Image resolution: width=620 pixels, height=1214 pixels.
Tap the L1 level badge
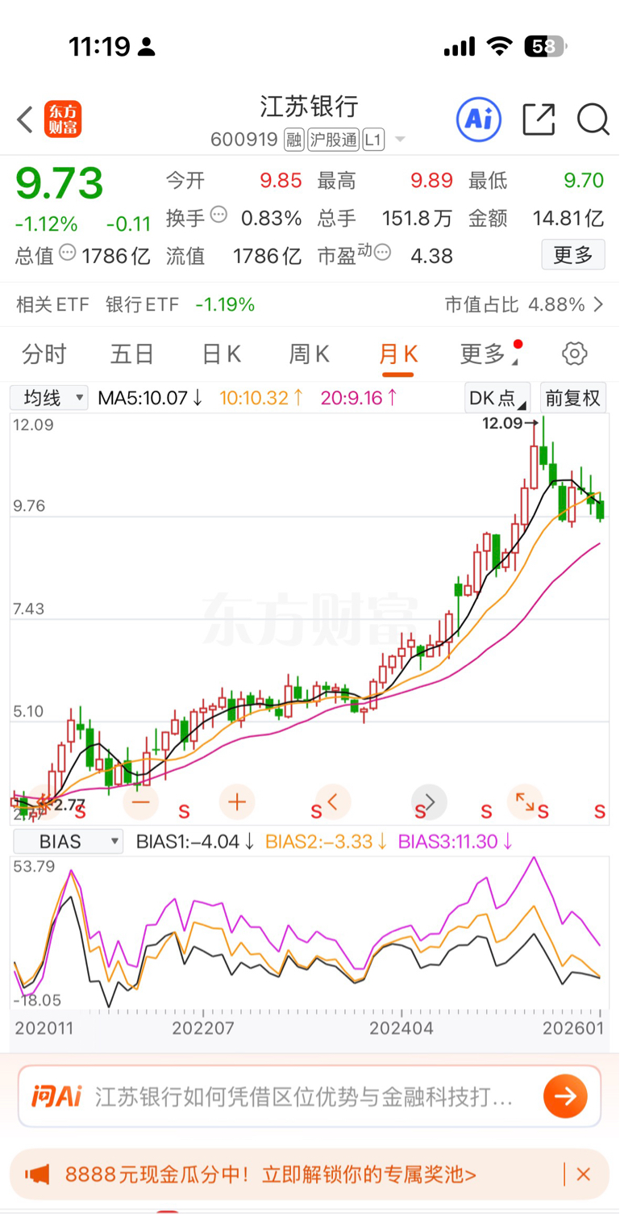click(x=373, y=140)
